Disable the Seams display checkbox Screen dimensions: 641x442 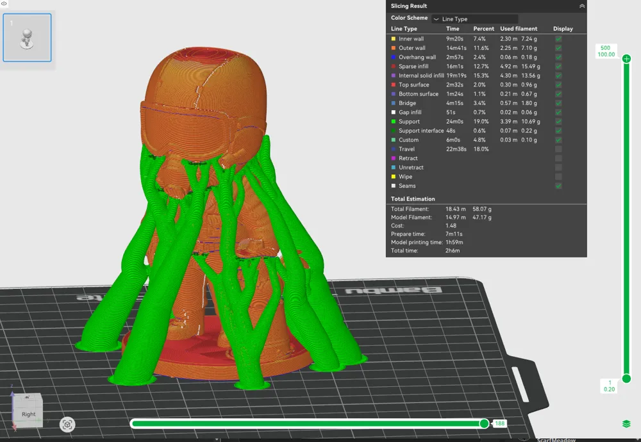point(558,186)
